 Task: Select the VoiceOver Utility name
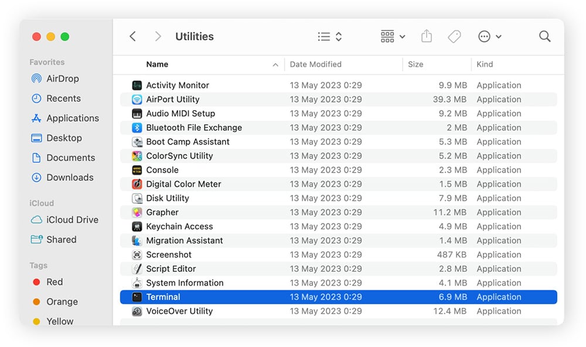click(x=179, y=311)
